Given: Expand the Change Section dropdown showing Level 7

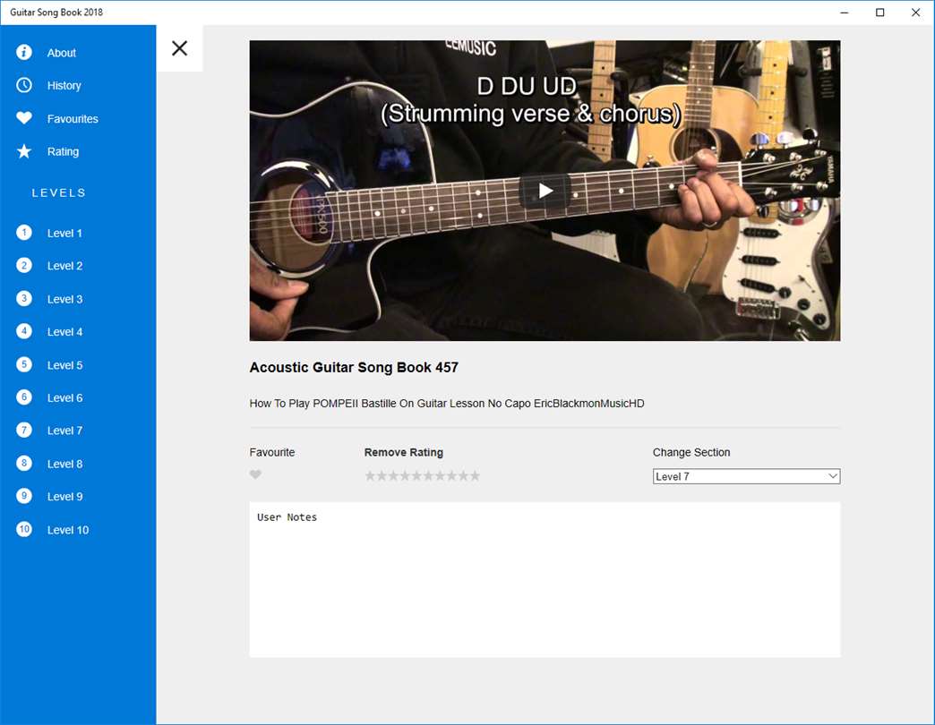Looking at the screenshot, I should click(747, 476).
